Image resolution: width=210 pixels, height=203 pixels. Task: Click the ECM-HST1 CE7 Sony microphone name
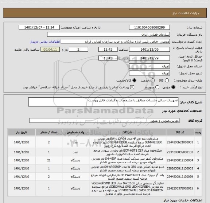(128, 152)
